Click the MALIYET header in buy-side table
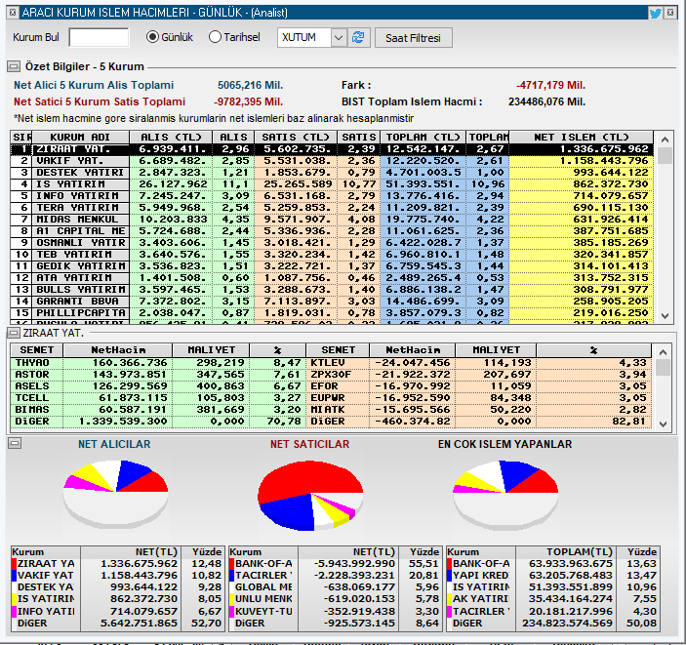The height and width of the screenshot is (645, 686). pos(212,350)
